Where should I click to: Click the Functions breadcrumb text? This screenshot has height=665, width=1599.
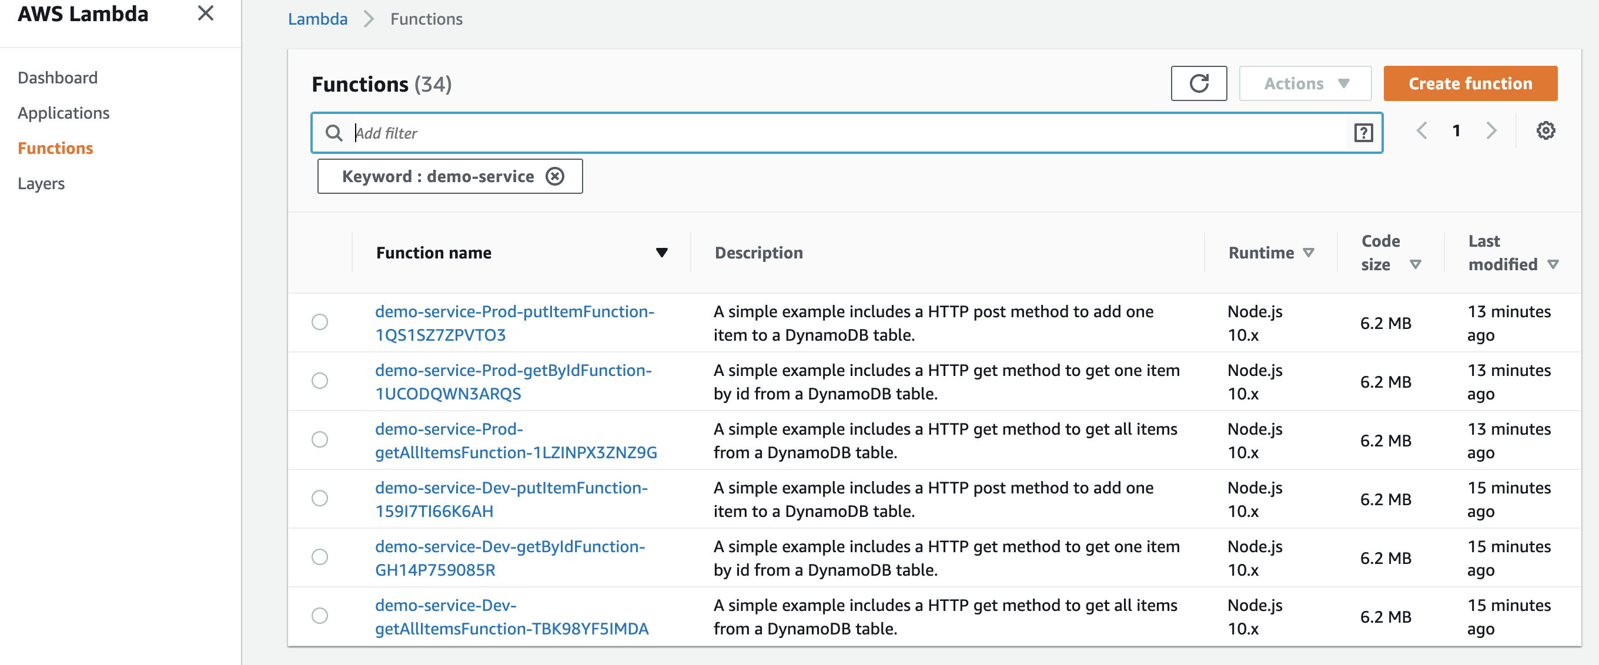426,19
